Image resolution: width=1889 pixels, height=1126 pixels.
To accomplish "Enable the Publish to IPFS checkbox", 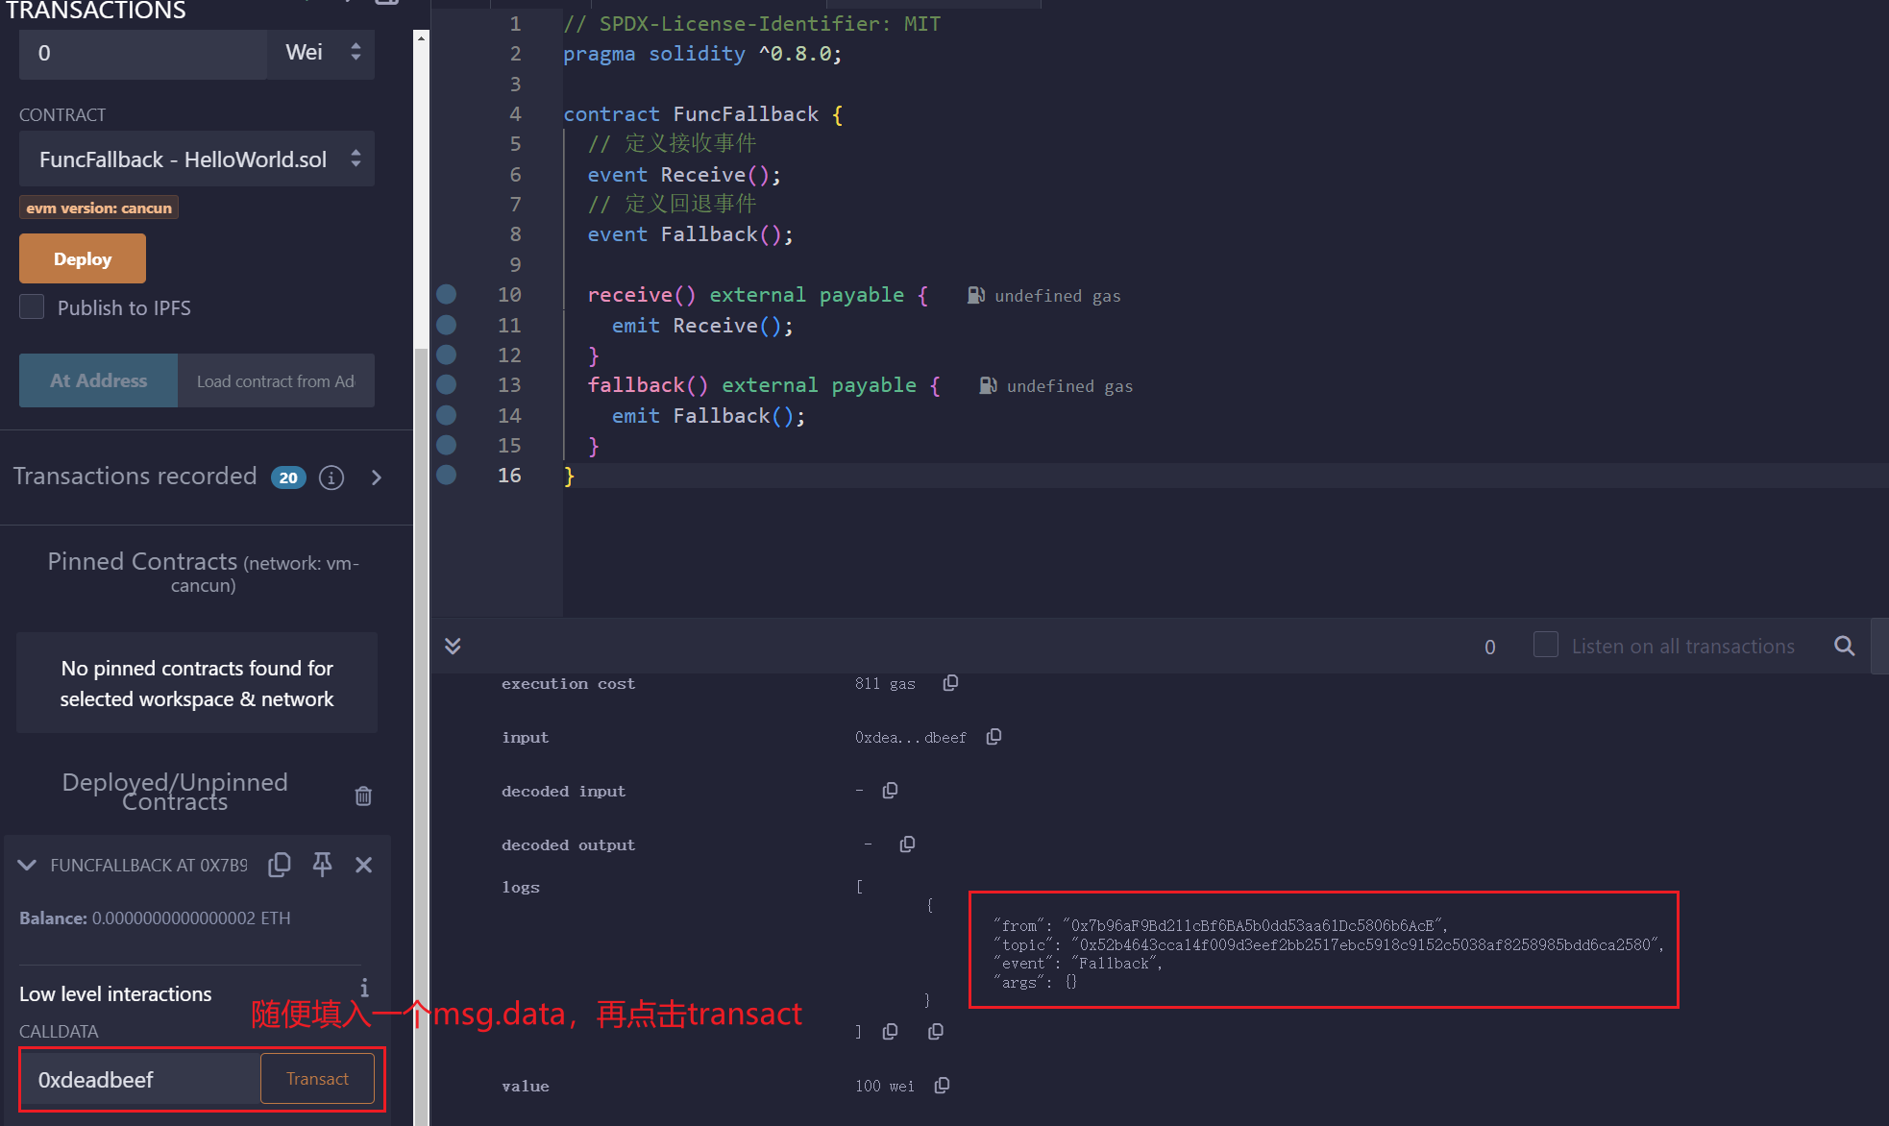I will [x=33, y=307].
